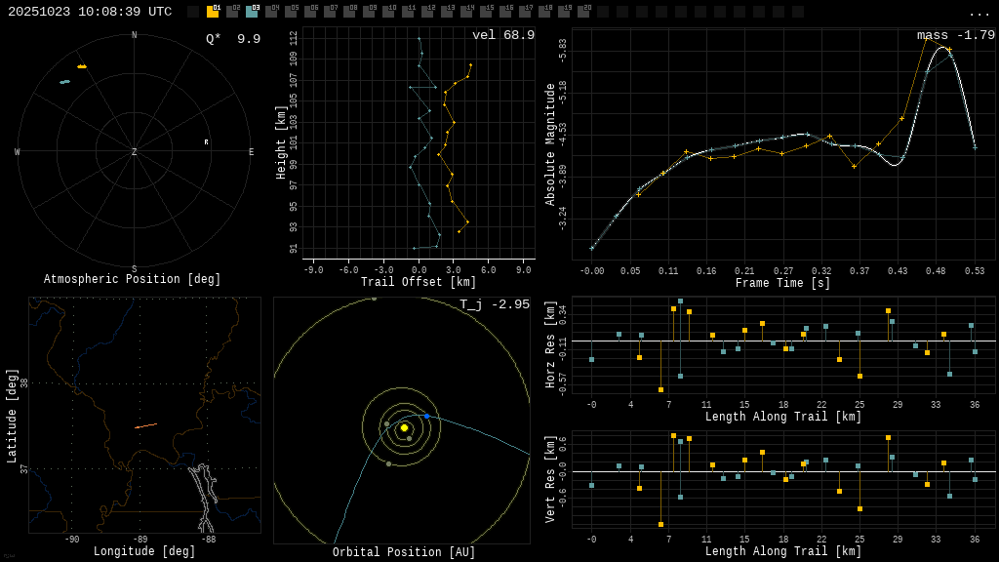
Task: Click the Z zenith center of polar plot
Action: 135,152
